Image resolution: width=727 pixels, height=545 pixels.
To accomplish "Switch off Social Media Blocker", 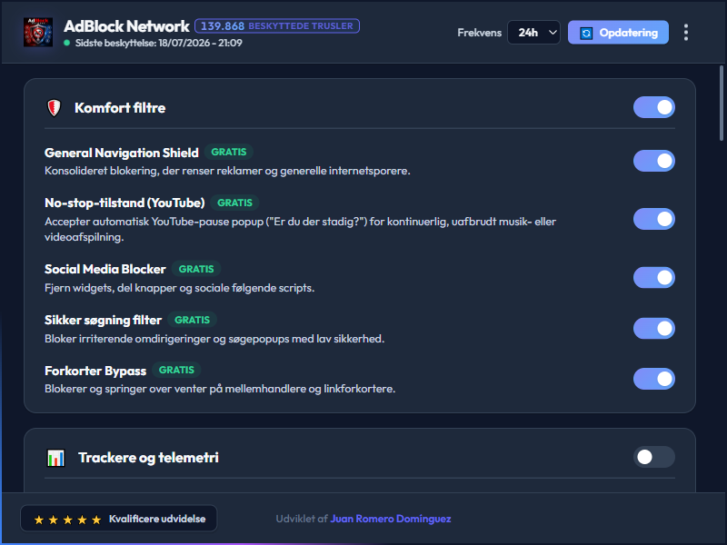I will coord(653,278).
